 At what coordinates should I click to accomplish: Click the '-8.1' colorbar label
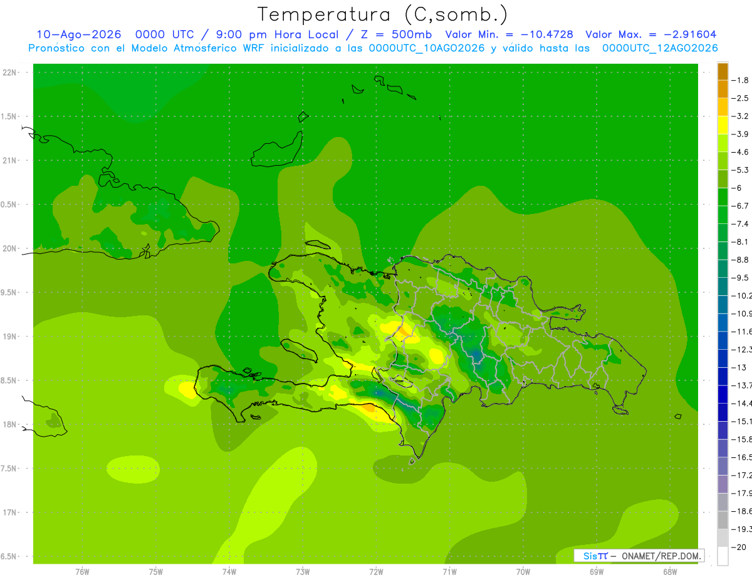coord(740,242)
